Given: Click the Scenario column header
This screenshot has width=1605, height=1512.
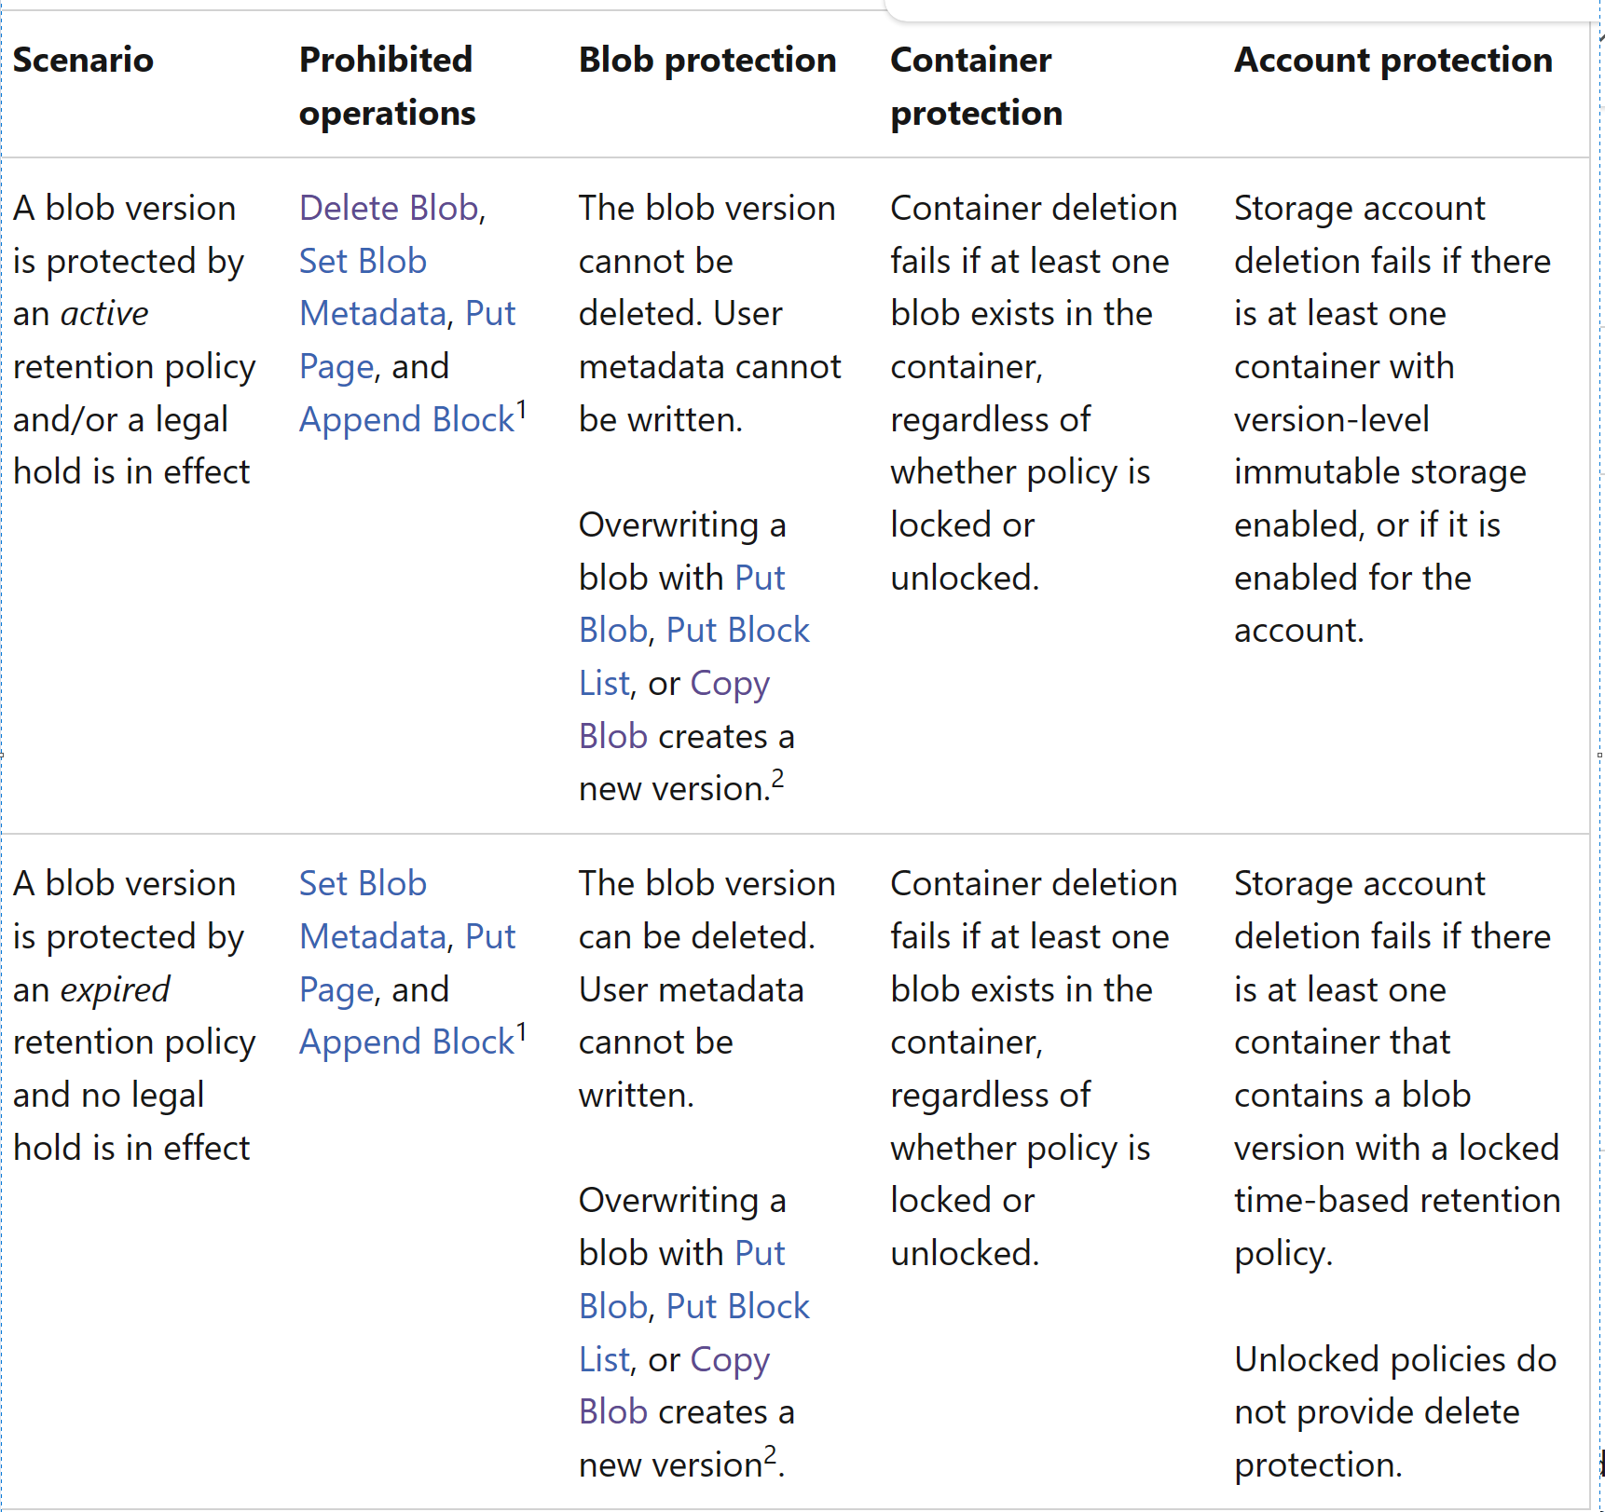Looking at the screenshot, I should [x=83, y=61].
